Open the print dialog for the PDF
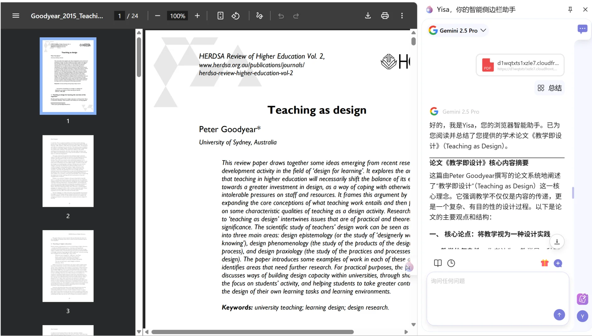The image size is (592, 336). click(x=385, y=16)
